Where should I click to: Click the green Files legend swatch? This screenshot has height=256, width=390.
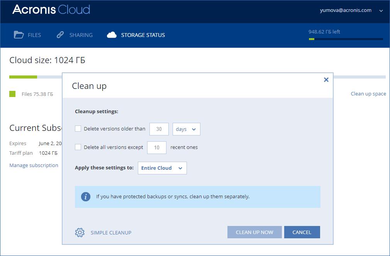12,94
